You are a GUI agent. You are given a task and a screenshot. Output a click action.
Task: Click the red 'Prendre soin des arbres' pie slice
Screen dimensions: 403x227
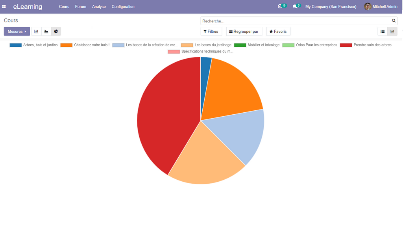click(x=165, y=118)
